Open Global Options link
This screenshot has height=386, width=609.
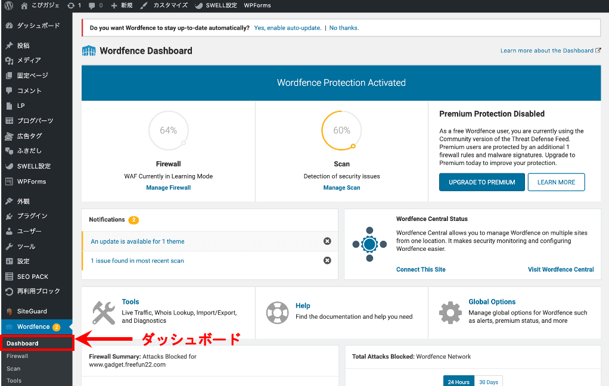[492, 302]
